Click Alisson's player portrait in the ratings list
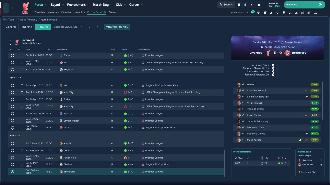This screenshot has width=330, height=185. point(239,84)
